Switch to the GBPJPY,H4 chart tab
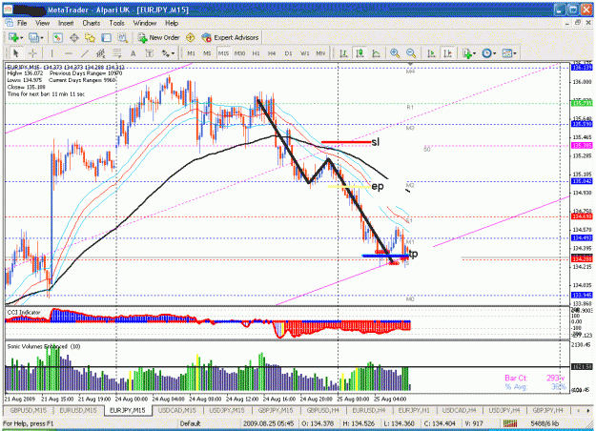 (547, 410)
